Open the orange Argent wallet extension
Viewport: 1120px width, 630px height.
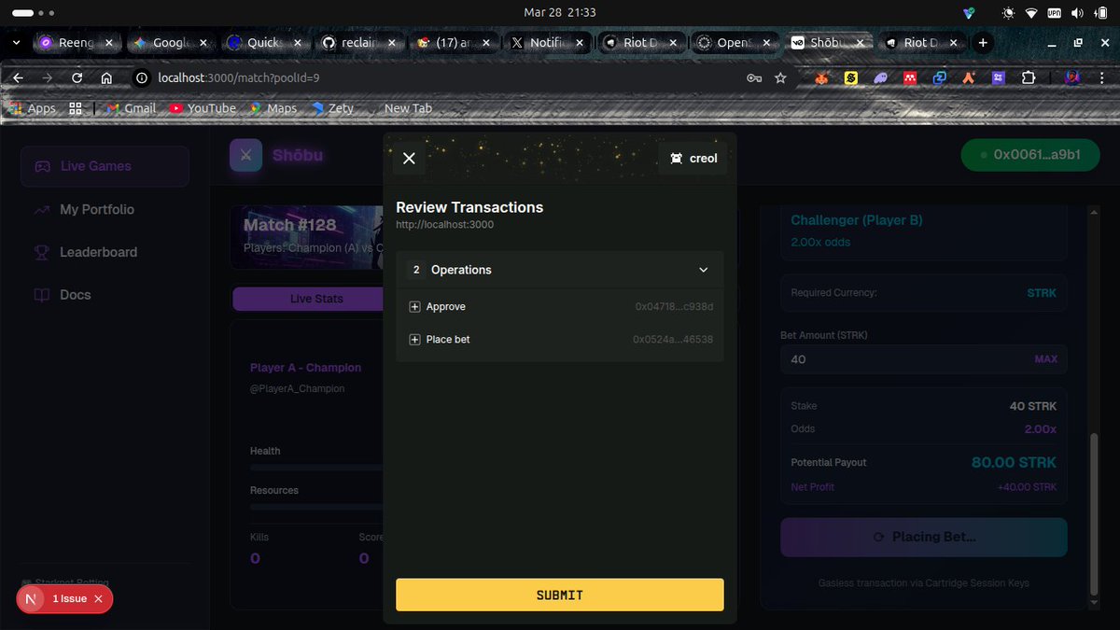pos(969,78)
